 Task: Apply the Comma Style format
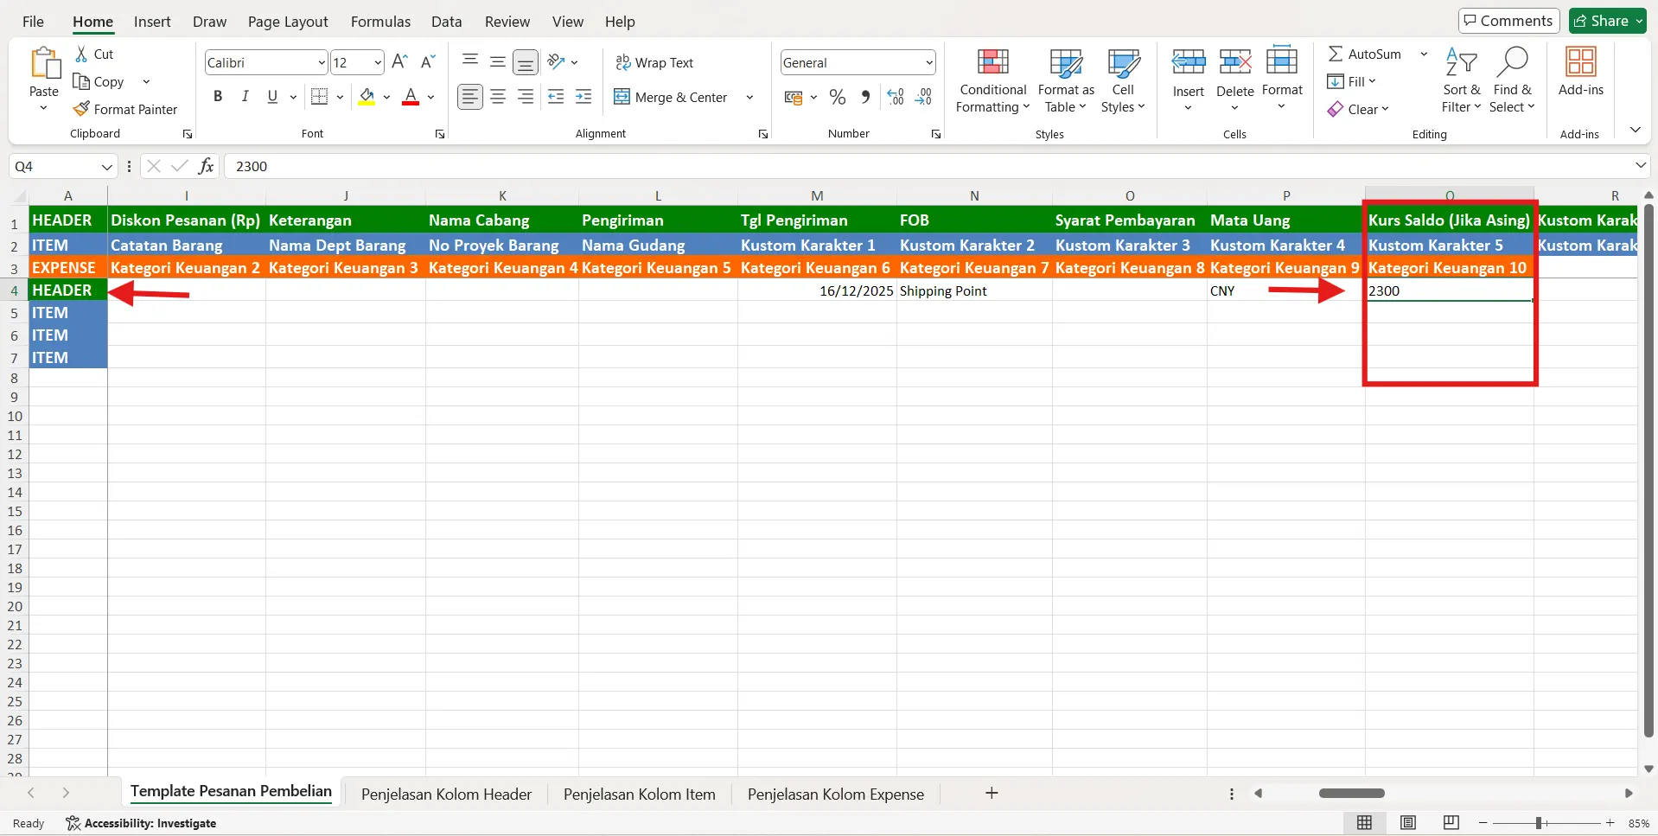866,97
